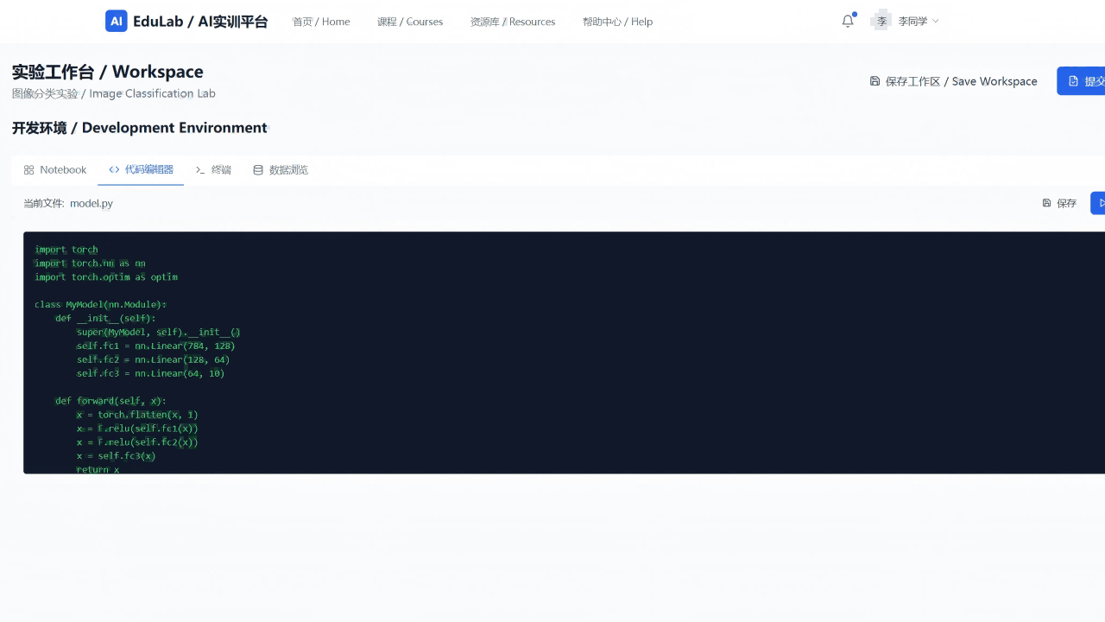Image resolution: width=1105 pixels, height=622 pixels.
Task: Click the EduLab AI logo icon
Action: (x=117, y=22)
